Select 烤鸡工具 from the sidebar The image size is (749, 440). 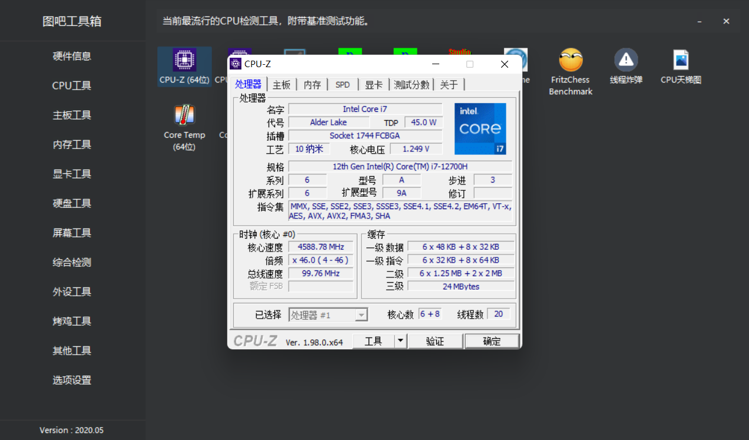[x=72, y=321]
